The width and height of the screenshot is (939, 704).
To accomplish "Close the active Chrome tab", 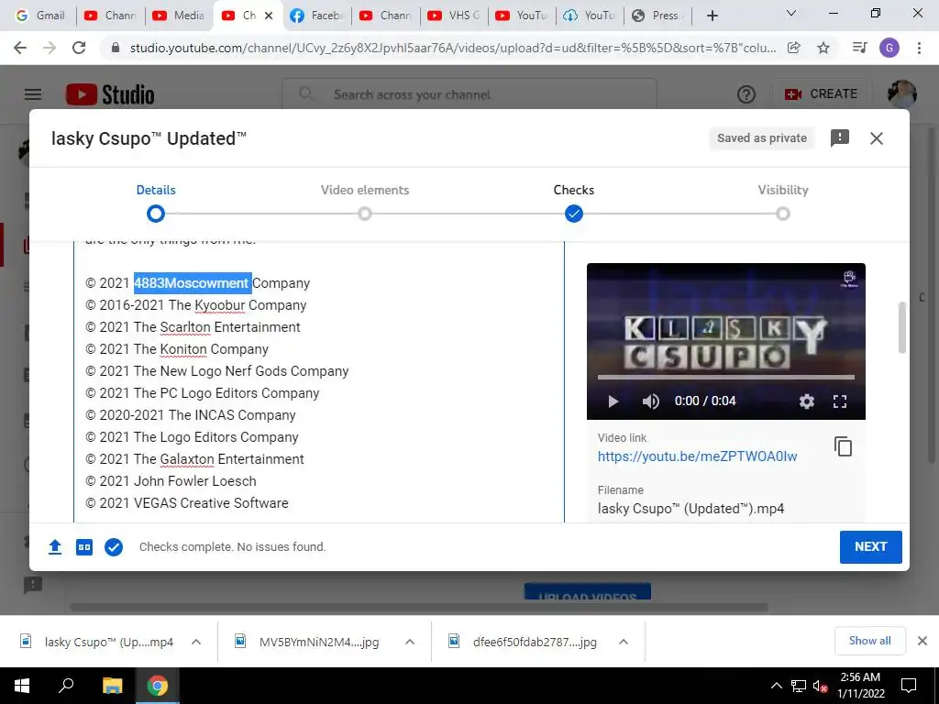I will point(269,16).
